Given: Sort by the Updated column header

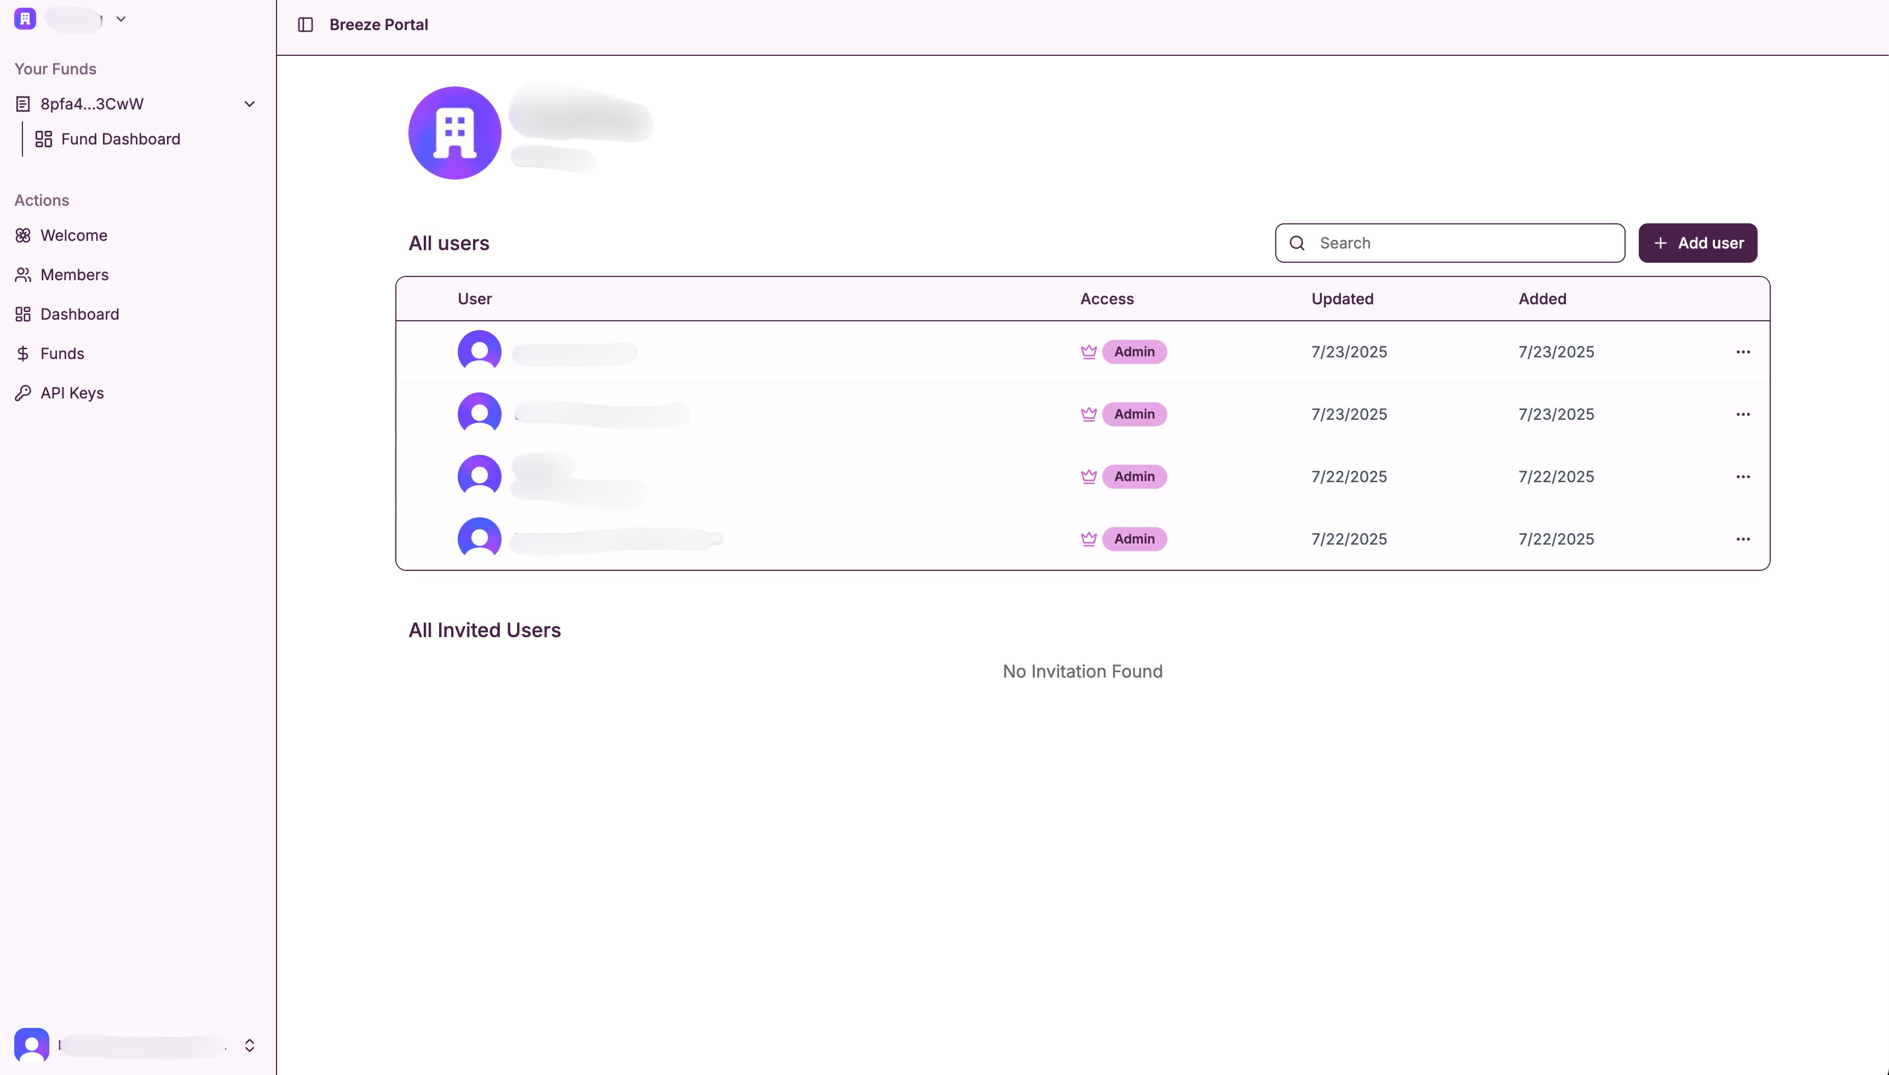Looking at the screenshot, I should click(x=1342, y=298).
